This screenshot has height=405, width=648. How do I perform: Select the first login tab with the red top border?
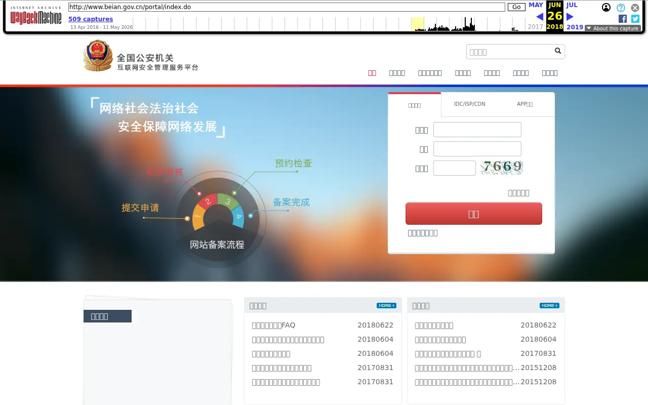click(415, 105)
